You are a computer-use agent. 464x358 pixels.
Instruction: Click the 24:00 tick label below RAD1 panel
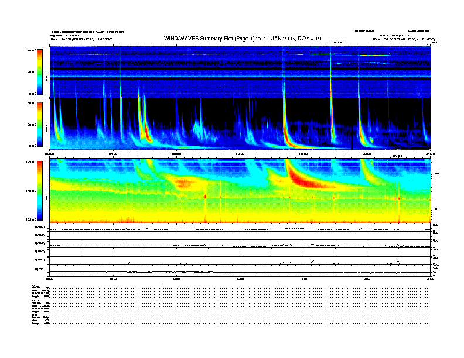430,154
